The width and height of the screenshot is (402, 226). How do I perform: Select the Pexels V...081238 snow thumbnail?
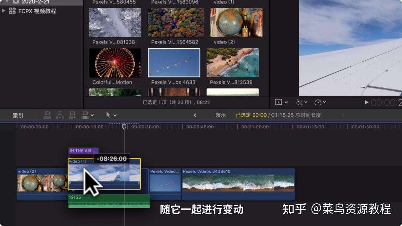click(x=115, y=23)
